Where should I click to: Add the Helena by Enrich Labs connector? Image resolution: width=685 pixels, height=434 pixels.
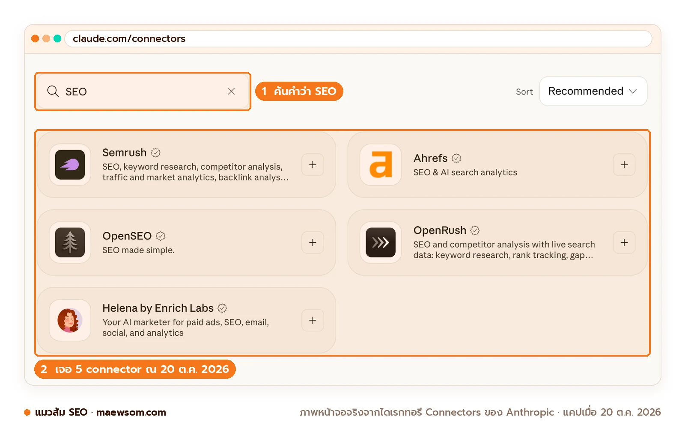(x=313, y=320)
